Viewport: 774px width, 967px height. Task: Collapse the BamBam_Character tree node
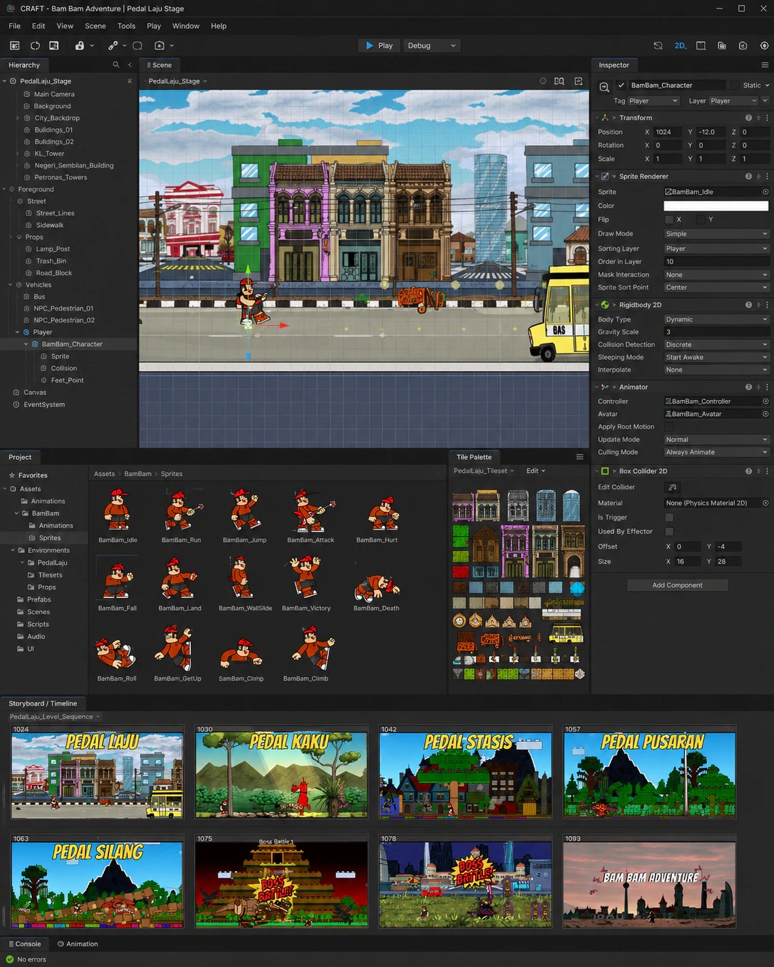[26, 344]
